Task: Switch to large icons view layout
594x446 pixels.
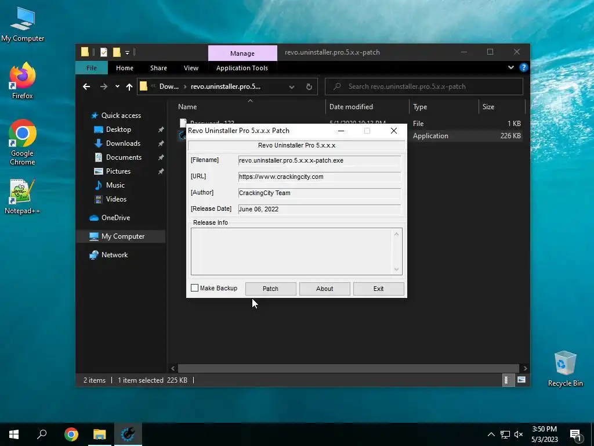Action: point(521,380)
